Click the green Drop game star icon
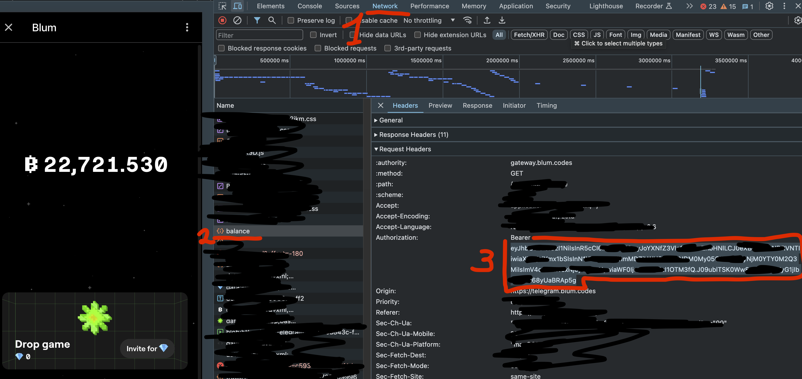 (95, 317)
